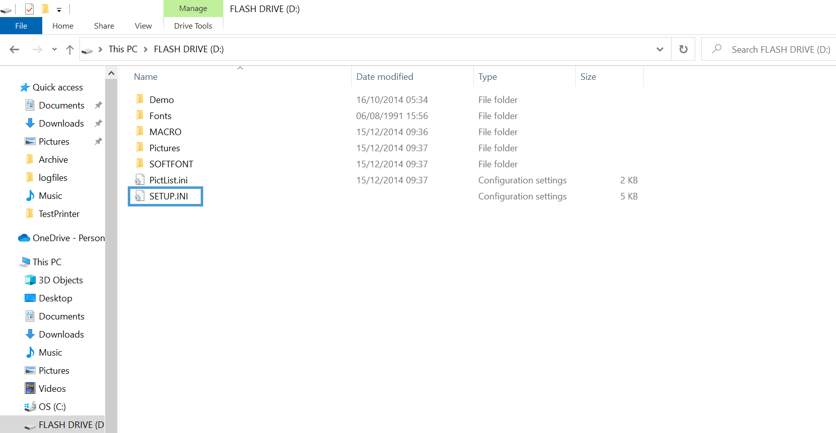Sort by the Name column header
Viewport: 836px width, 433px height.
point(146,77)
